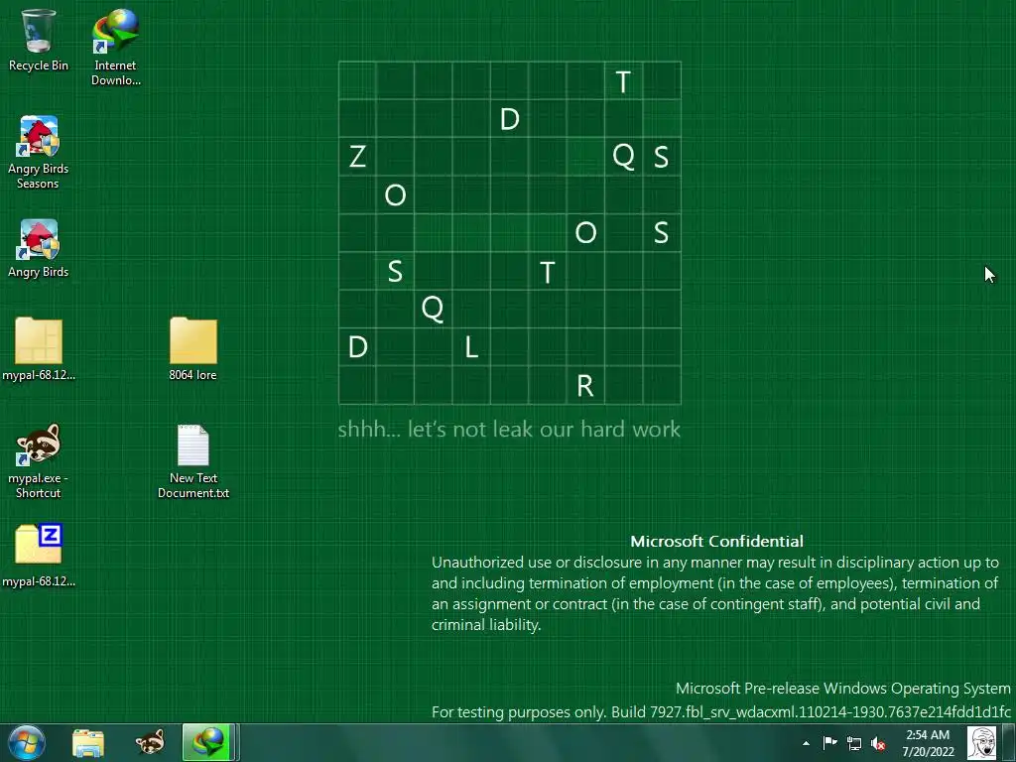Open the Windows Start menu orb

pyautogui.click(x=27, y=742)
